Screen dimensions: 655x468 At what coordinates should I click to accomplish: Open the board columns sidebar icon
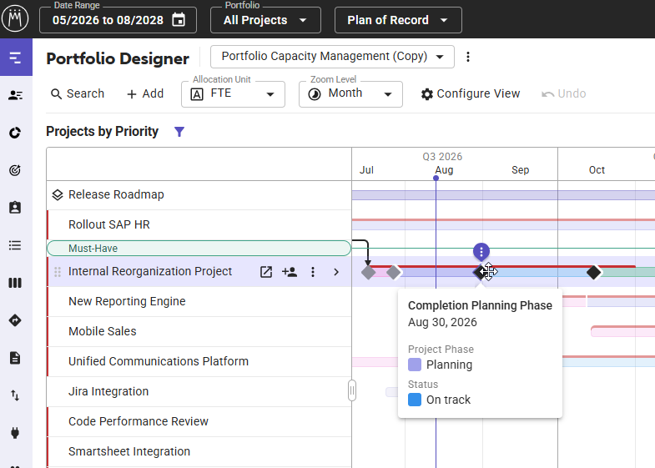15,283
